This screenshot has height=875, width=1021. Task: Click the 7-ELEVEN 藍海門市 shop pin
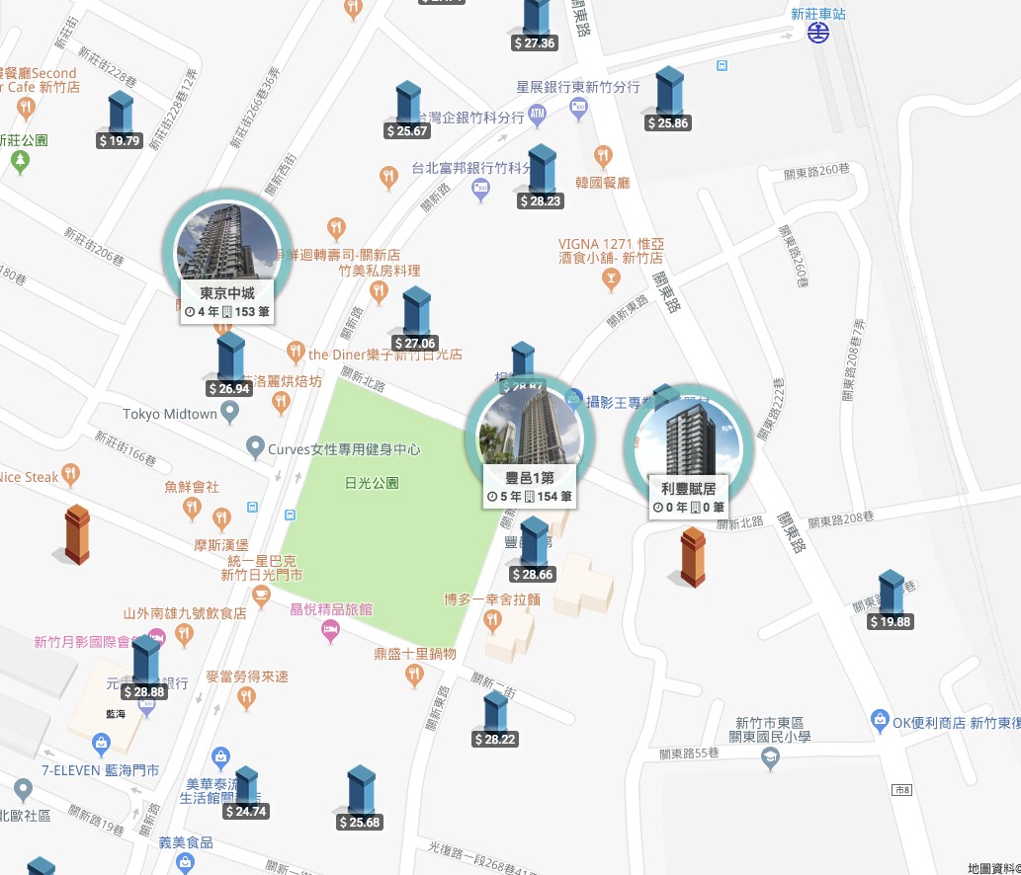point(101,745)
